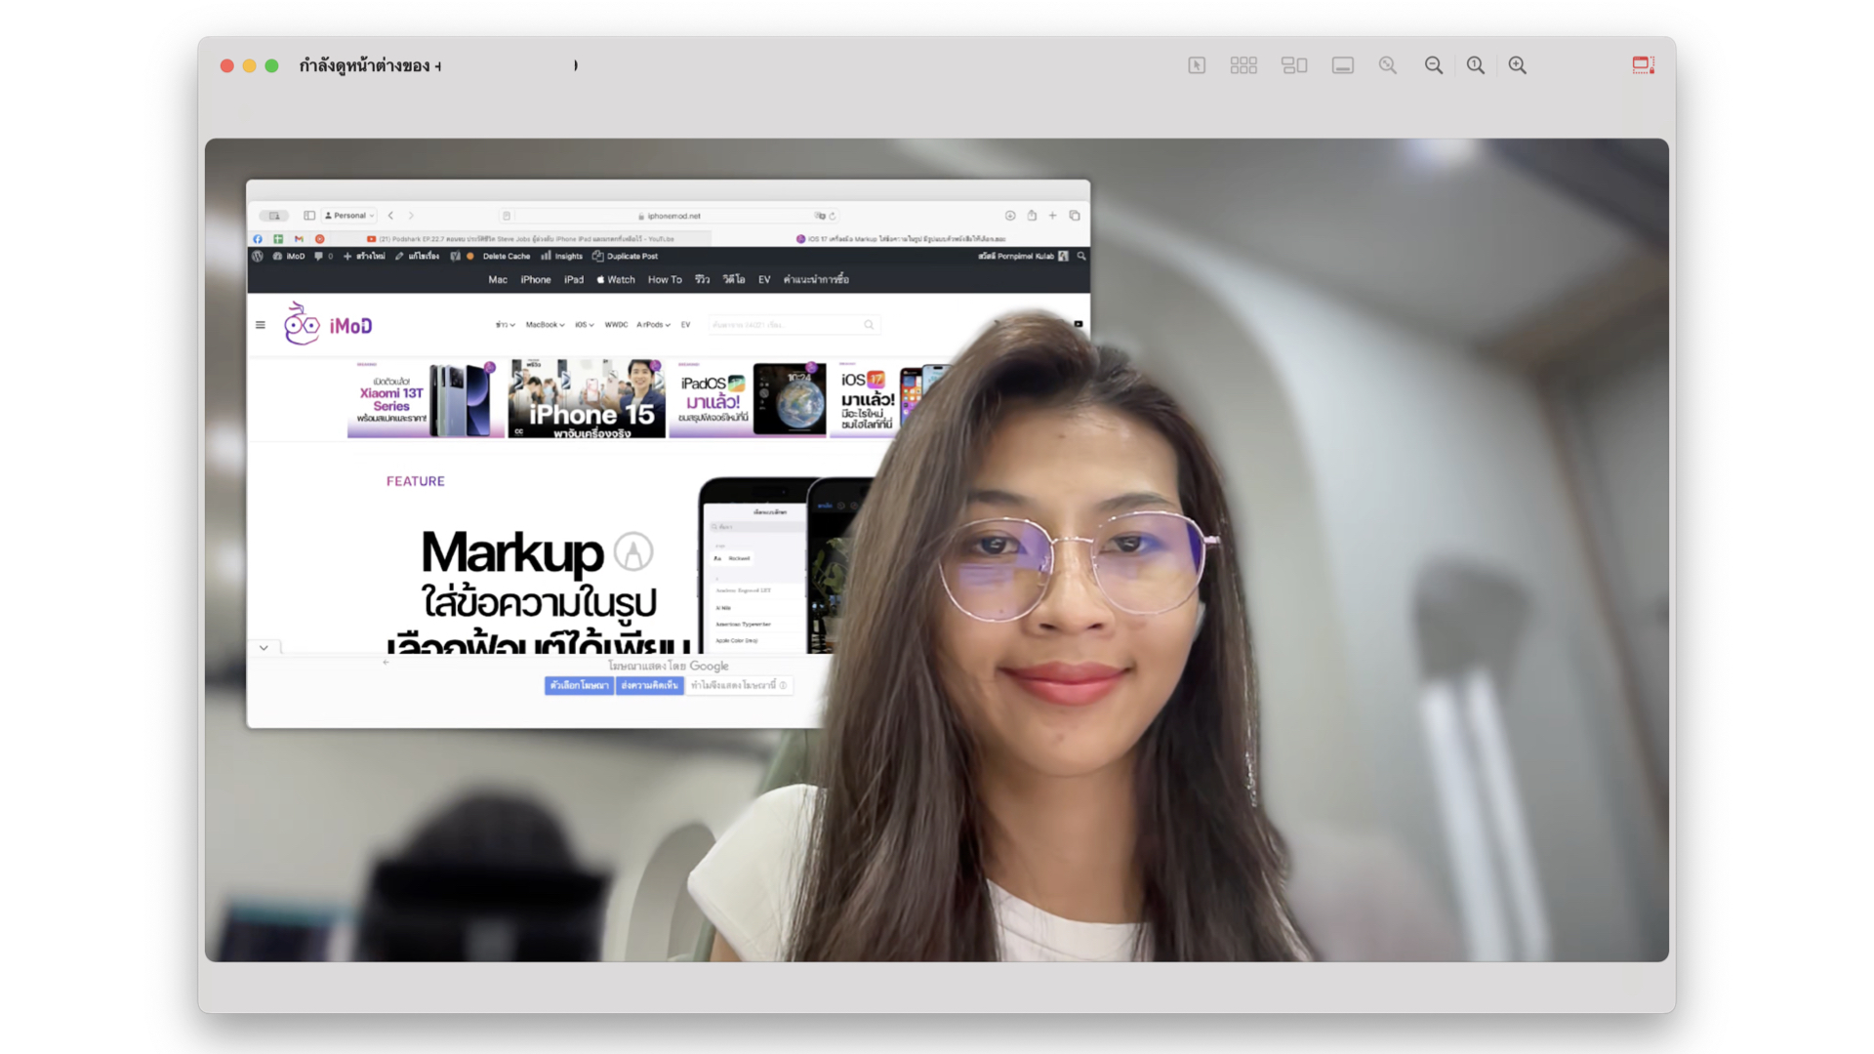Open the display layout icon

1294,65
